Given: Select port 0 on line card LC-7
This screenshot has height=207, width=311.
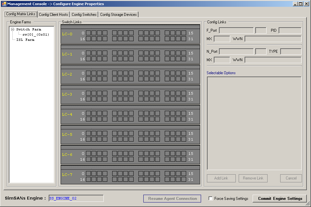Looking at the screenshot, I should point(89,174).
